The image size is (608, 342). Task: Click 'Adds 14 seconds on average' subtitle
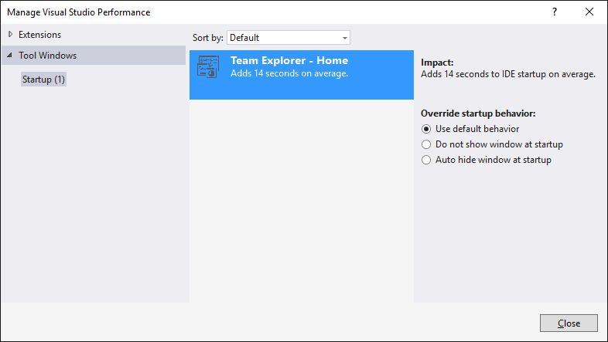(289, 74)
